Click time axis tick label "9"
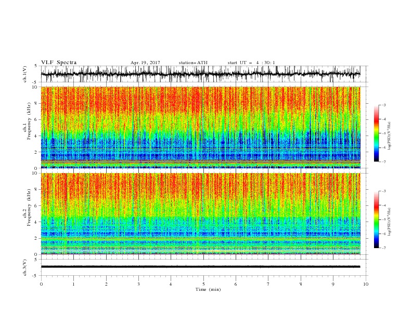Screen dimensions: 412x319 [333, 284]
